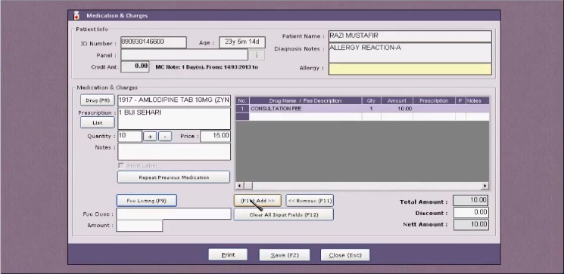564x274 pixels.
Task: Remove item with Remove (F11) button
Action: [310, 201]
